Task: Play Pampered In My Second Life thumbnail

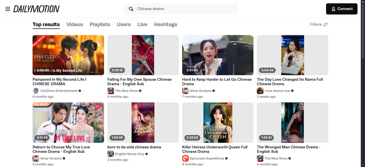Action: coord(68,55)
